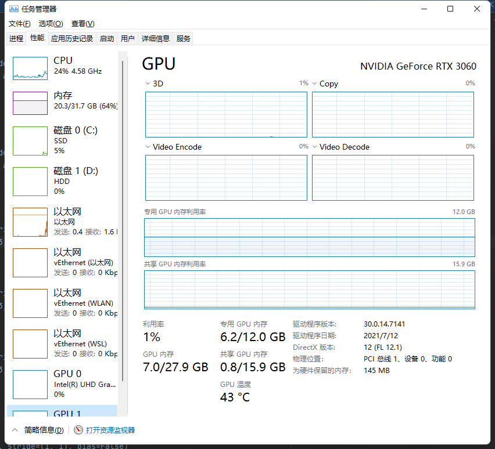Switch to the 性能 tab
The width and height of the screenshot is (495, 449).
37,38
